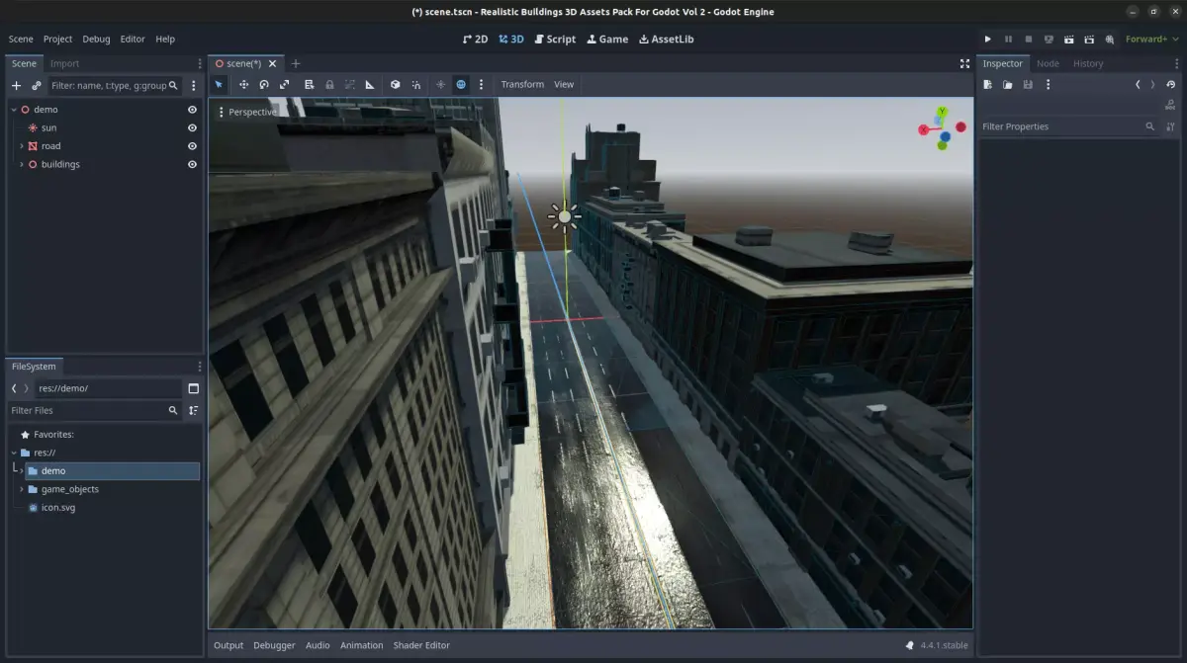Click Add Child Node plus icon
The width and height of the screenshot is (1187, 663).
coord(16,86)
